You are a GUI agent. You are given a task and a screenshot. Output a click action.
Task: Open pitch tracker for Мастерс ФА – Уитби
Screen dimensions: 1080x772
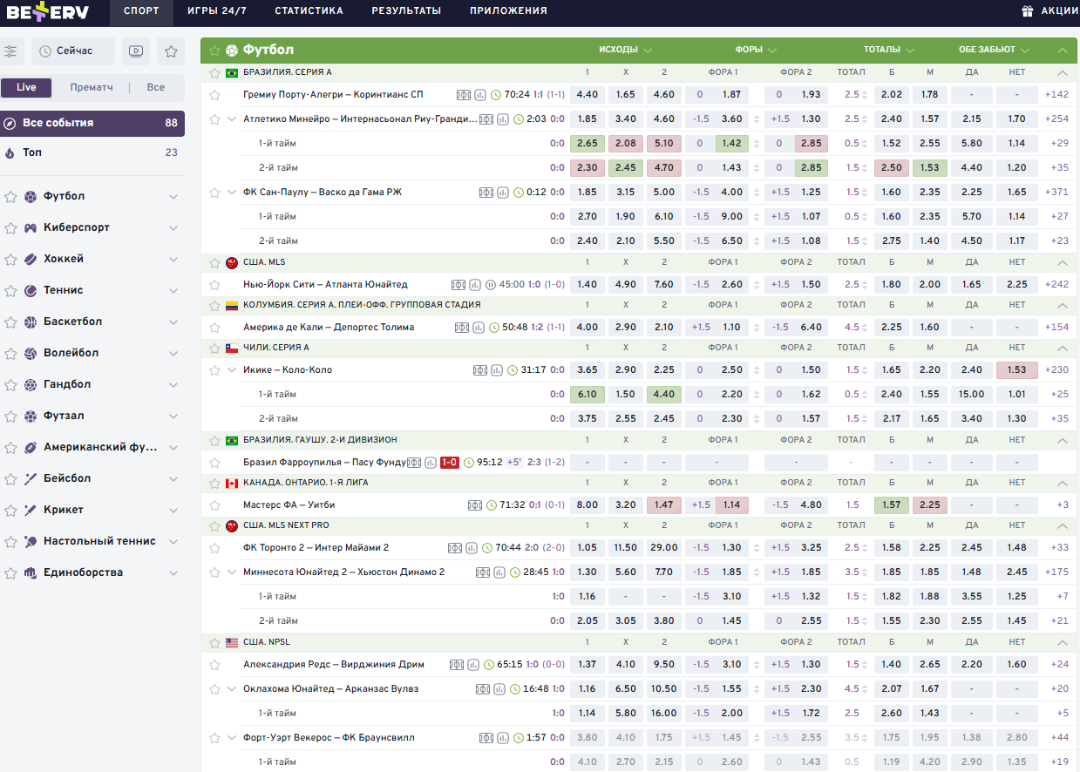[x=475, y=505]
